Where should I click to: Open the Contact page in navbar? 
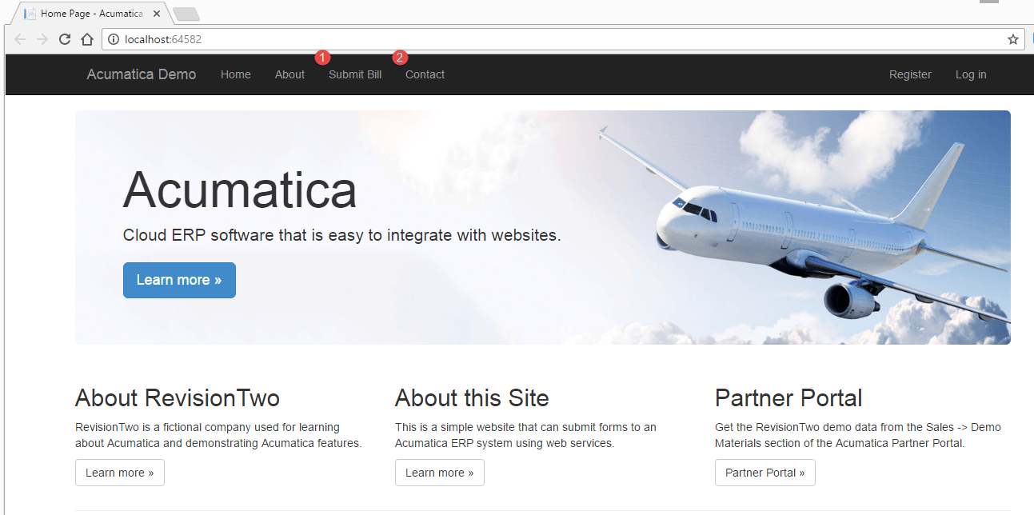coord(425,74)
